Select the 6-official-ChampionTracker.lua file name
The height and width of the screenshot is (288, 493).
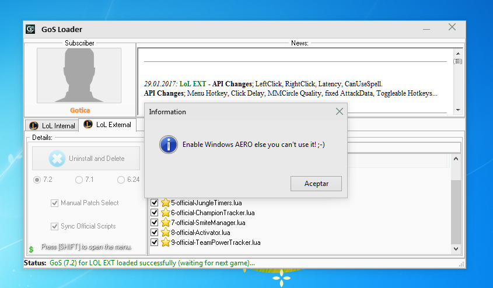coord(213,213)
